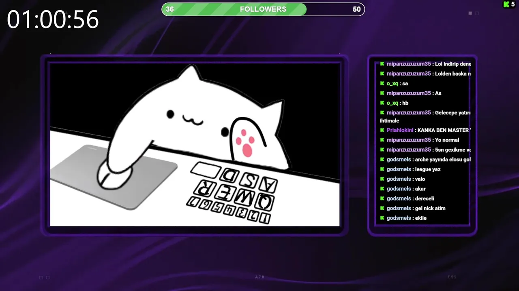Click the gray trackpad under the cat's paw
The width and height of the screenshot is (519, 291).
pos(114,177)
